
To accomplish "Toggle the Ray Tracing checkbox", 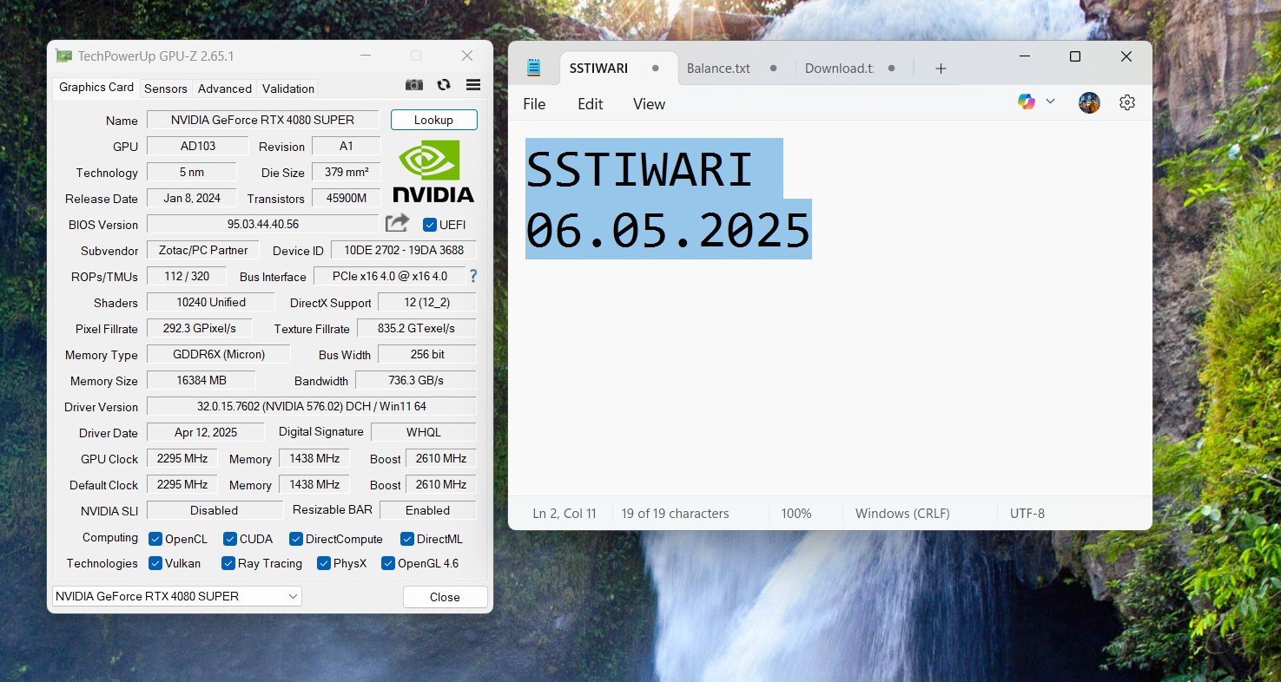I will 228,563.
